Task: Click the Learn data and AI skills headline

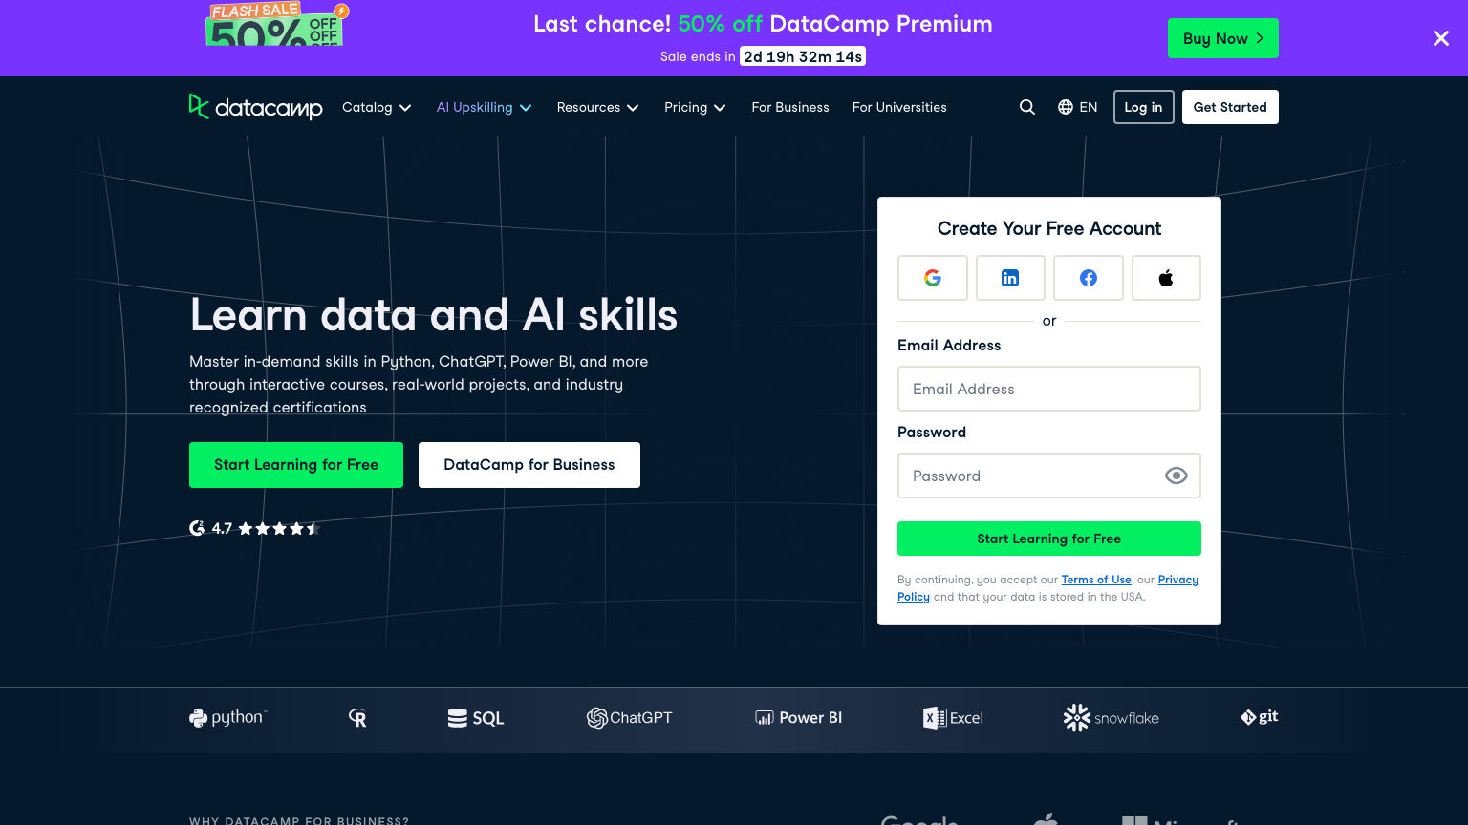Action: coord(434,315)
